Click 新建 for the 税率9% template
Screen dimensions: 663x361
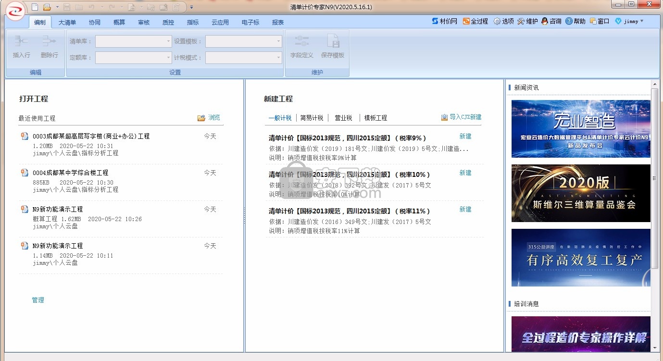tap(465, 136)
